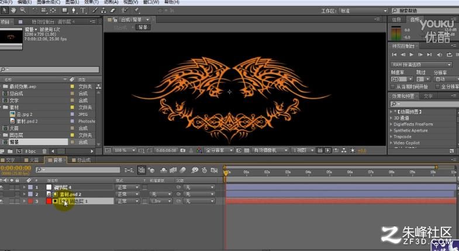Open the 工作区 workspace dropdown

coord(363,11)
